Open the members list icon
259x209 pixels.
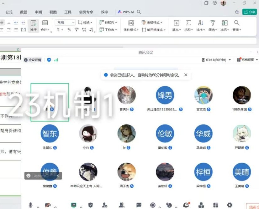(122, 205)
